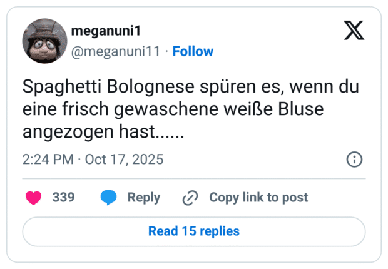Viewport: 388px width, 269px height.
Task: Select Copy link to post text
Action: click(x=258, y=198)
